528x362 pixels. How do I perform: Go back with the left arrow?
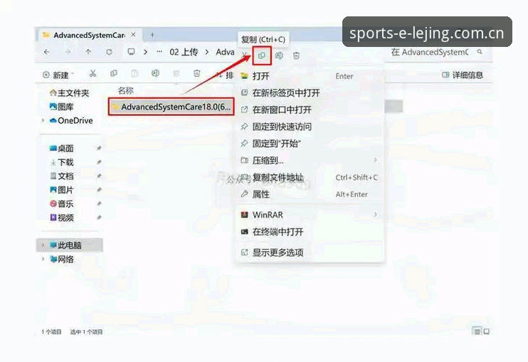coord(47,52)
